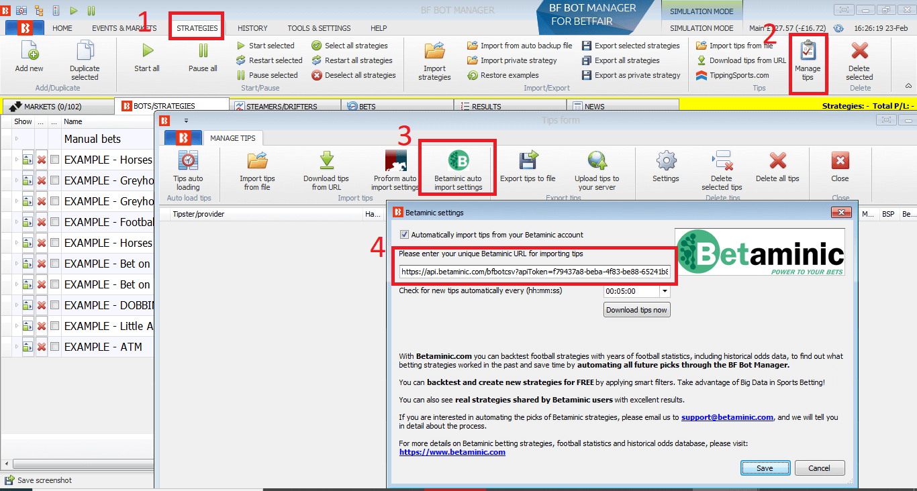Tick the checkbox for EXAMPLE - ATM row
The image size is (917, 491).
click(55, 347)
